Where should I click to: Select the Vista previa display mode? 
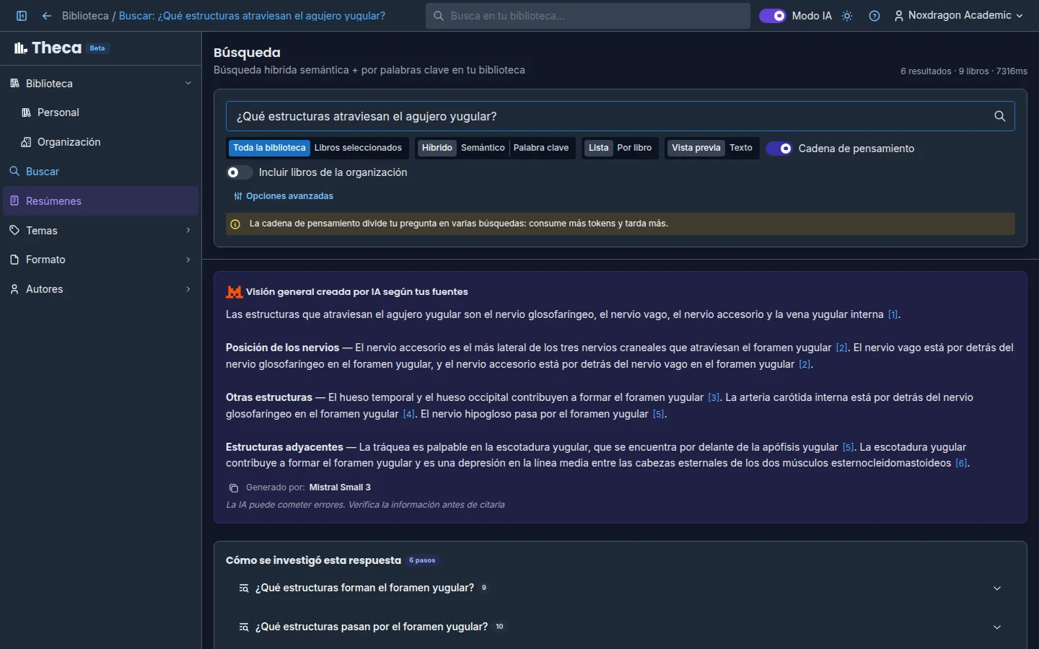(x=696, y=148)
